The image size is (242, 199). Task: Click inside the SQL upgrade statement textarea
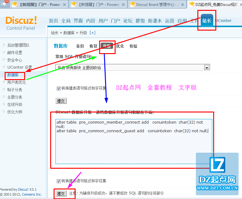pos(134,141)
